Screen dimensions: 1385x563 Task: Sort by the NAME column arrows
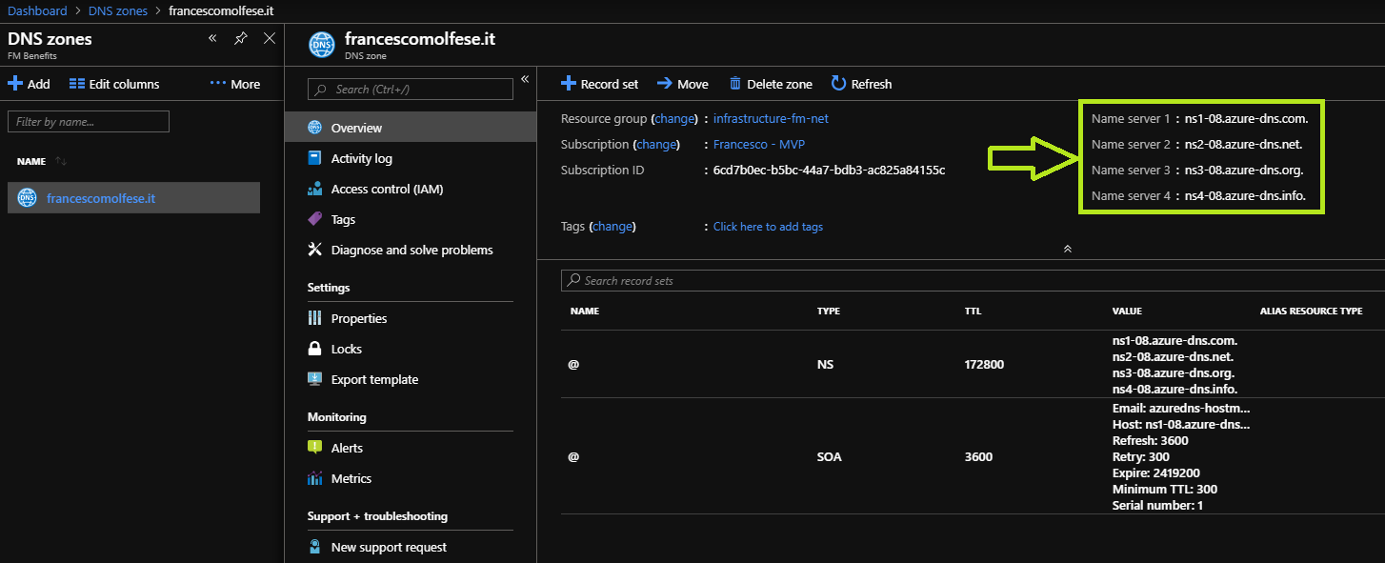pos(61,161)
